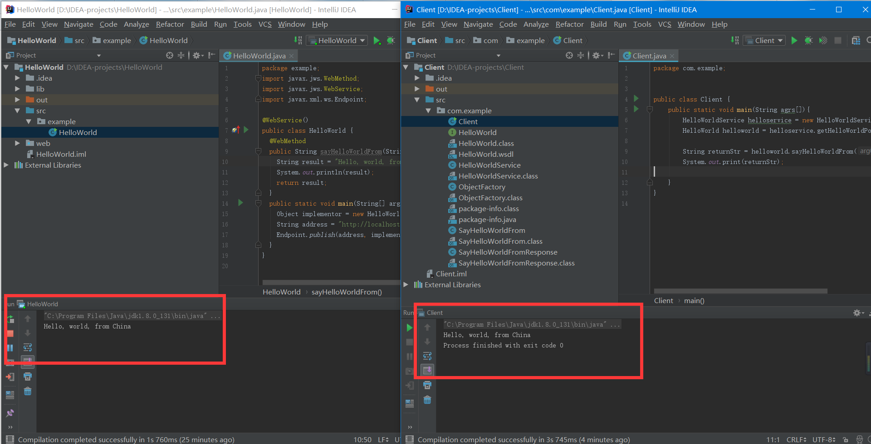Open Refactor menu in HelloWorld window
871x444 pixels.
(x=170, y=24)
